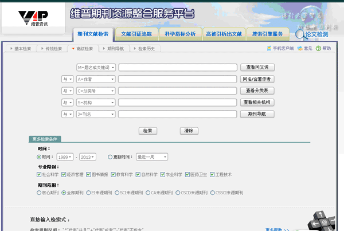Open the 检索历史 sub-tab
This screenshot has width=344, height=231.
[x=144, y=49]
